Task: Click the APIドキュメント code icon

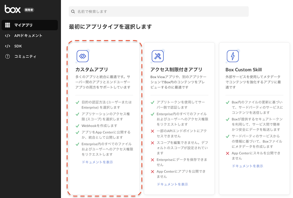Action: 8,36
